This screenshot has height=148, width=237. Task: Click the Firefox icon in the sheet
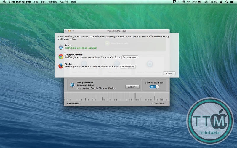coord(61,66)
